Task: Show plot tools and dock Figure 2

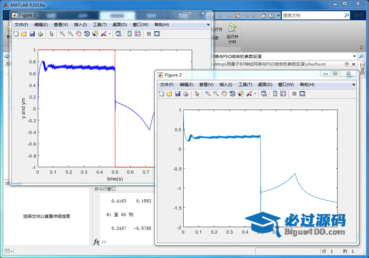Action: tap(302, 94)
